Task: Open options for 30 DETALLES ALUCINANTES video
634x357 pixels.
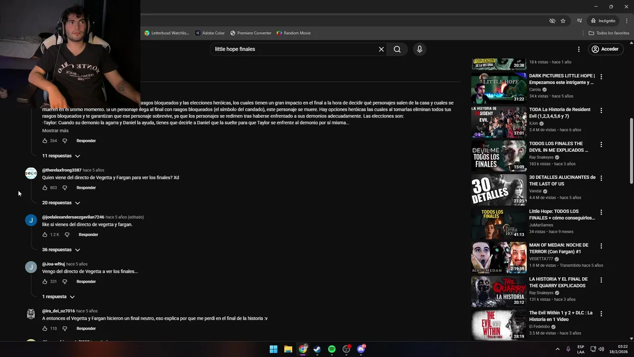Action: point(601,178)
